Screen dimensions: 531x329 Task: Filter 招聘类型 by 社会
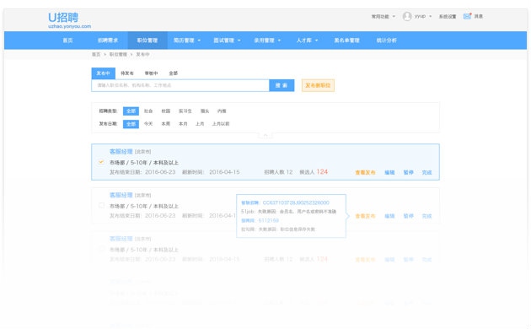(148, 111)
